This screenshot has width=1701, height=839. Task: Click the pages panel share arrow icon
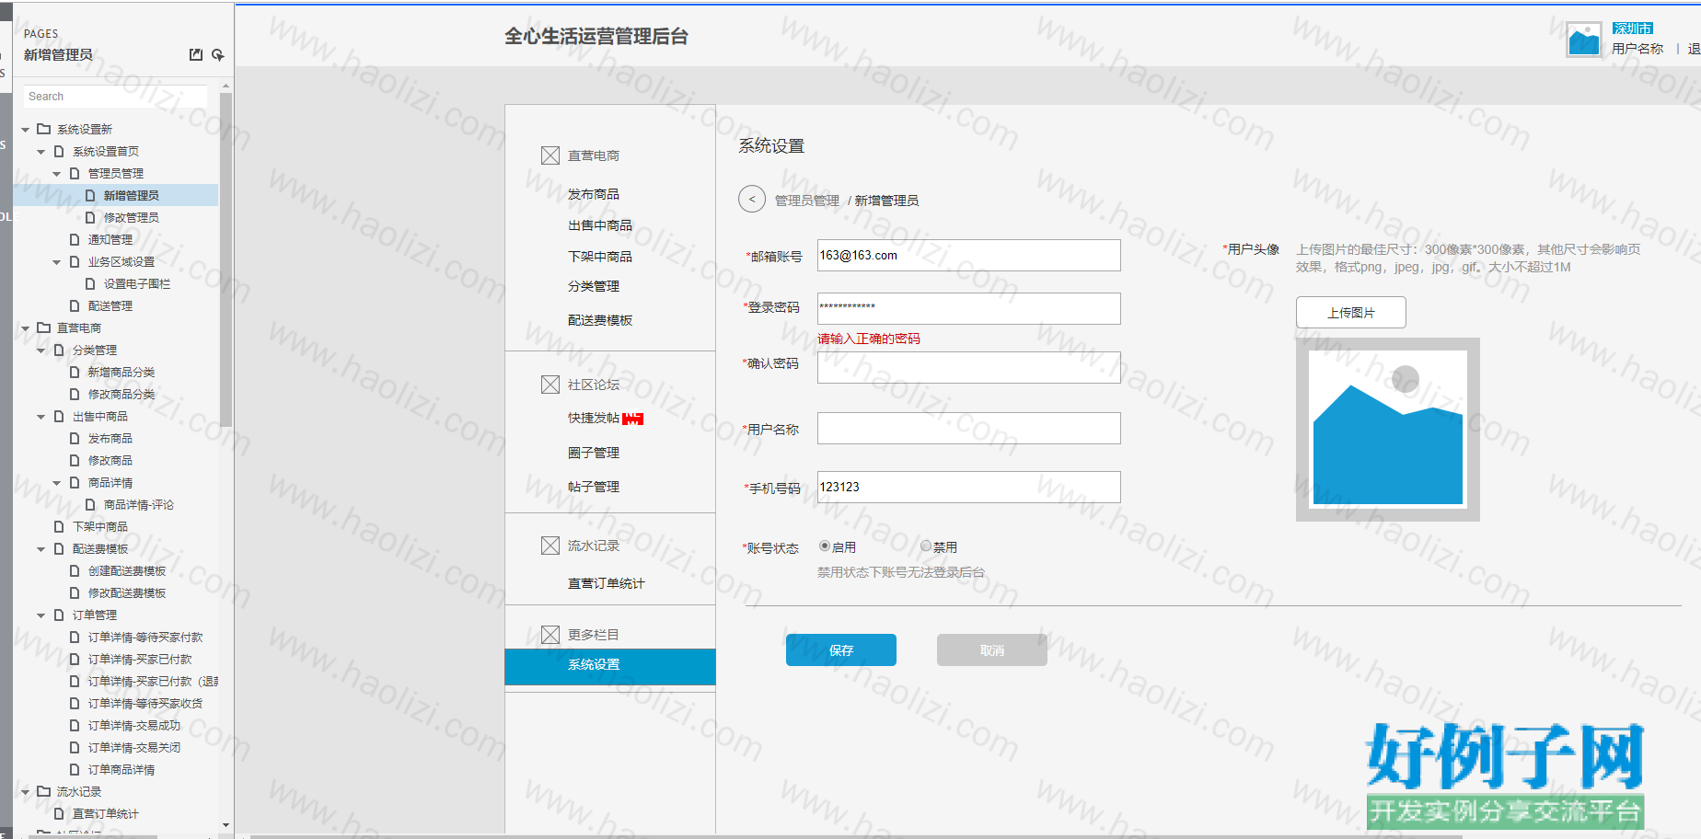218,55
